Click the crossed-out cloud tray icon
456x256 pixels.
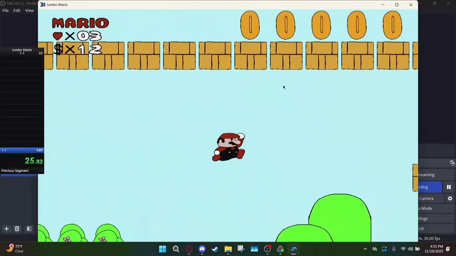pos(375,249)
